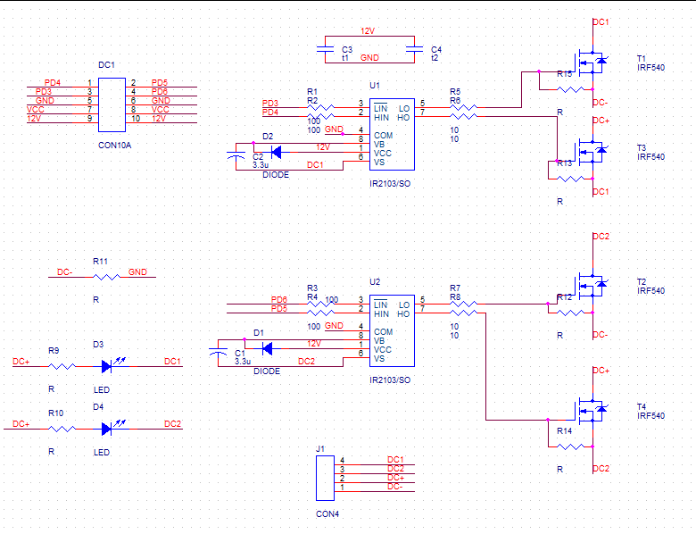Click the LED label under D3

point(102,389)
